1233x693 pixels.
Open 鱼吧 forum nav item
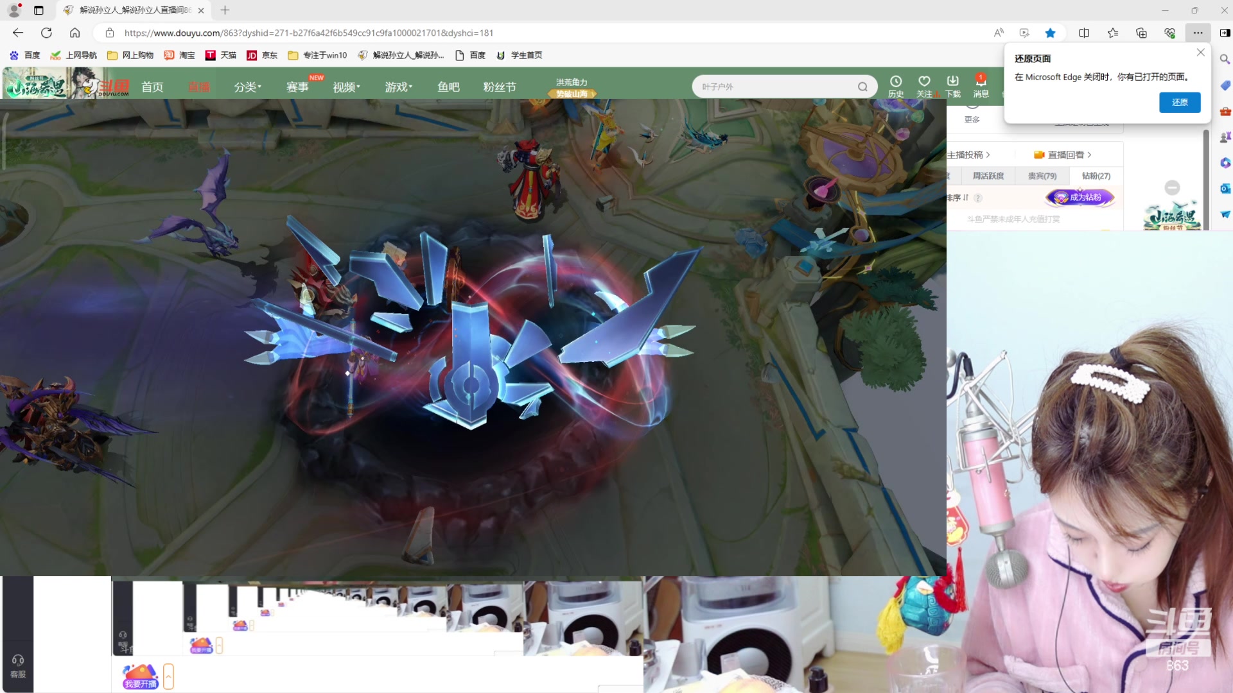[448, 87]
